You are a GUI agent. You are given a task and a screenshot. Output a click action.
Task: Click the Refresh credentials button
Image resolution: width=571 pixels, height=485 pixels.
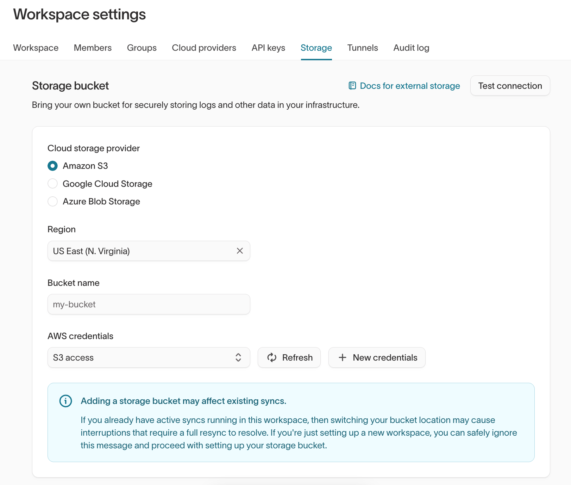tap(289, 357)
